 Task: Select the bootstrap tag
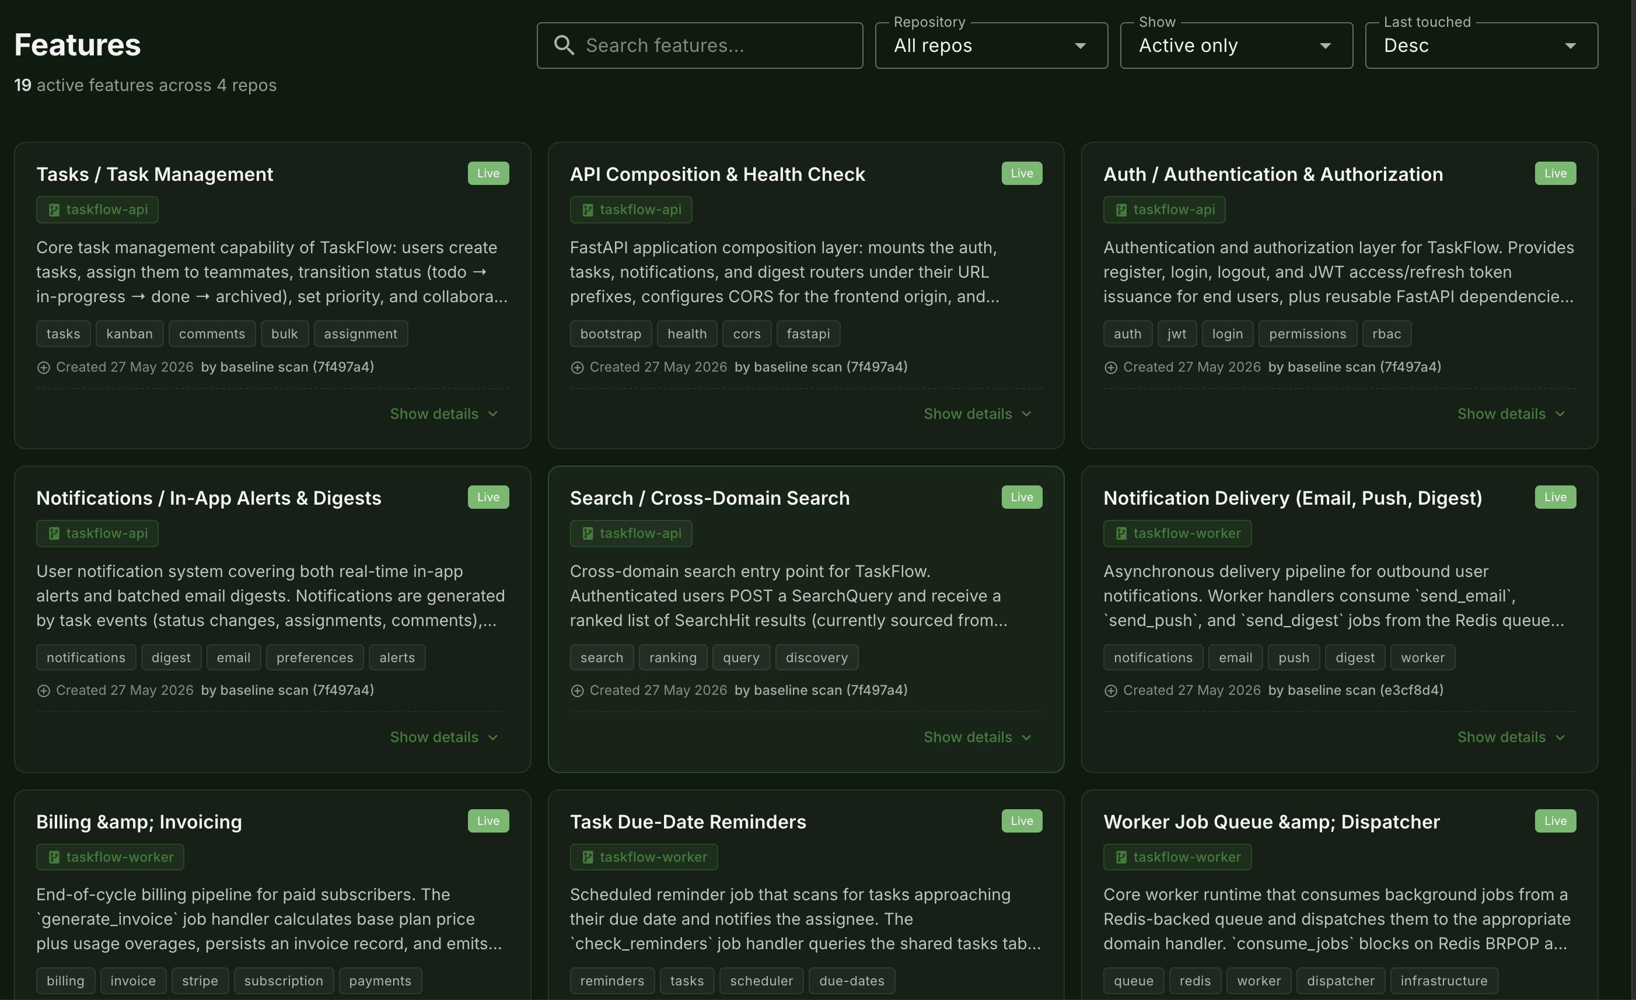point(611,334)
